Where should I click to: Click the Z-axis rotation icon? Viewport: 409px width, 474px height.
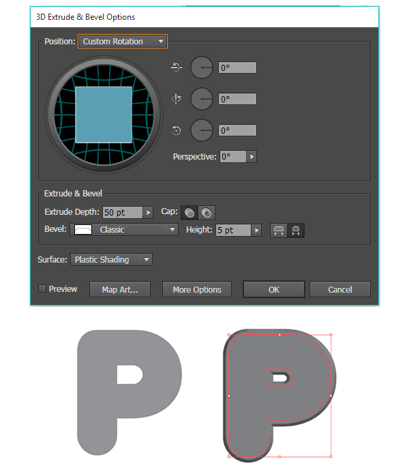(x=176, y=130)
